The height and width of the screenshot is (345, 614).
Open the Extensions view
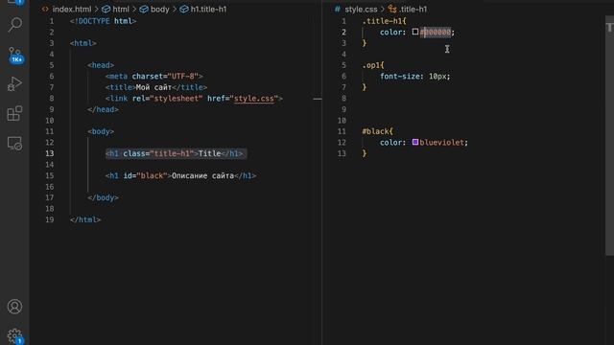(15, 113)
